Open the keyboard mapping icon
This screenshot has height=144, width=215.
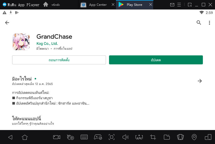[84, 137]
